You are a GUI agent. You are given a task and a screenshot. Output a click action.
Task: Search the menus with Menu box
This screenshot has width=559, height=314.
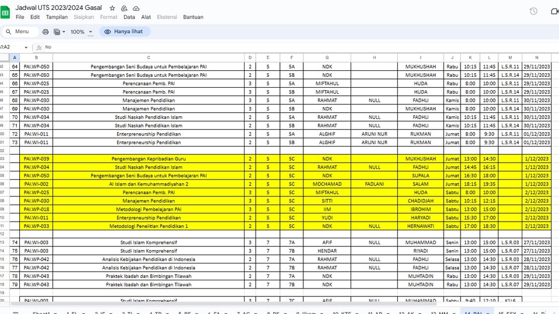pyautogui.click(x=20, y=31)
